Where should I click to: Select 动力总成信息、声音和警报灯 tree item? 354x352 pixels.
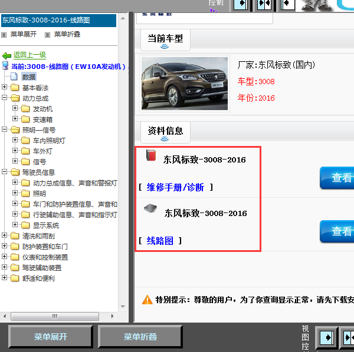pos(75,183)
